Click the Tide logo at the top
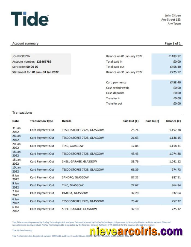The height and width of the screenshot is (247, 191). click(x=30, y=19)
